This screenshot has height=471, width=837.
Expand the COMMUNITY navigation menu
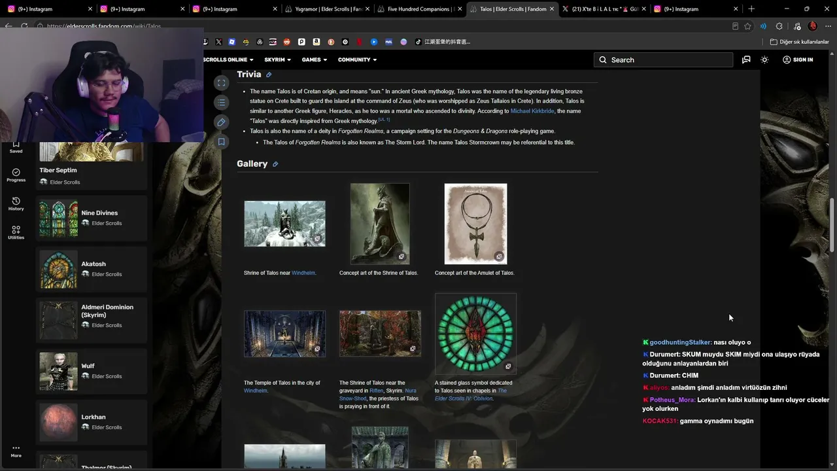click(x=357, y=60)
